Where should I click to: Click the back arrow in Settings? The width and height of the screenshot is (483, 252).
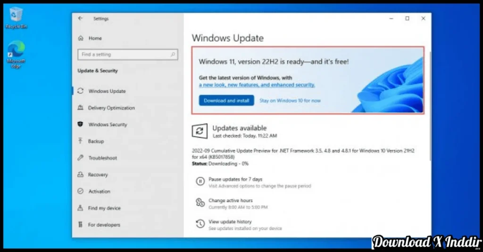80,18
